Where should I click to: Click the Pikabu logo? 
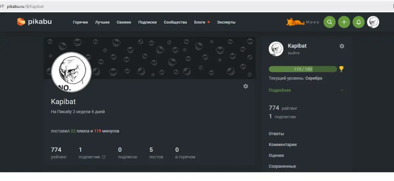click(x=34, y=22)
